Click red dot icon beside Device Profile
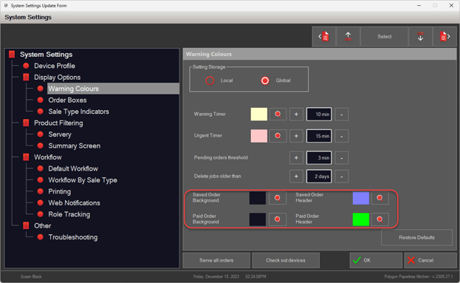The width and height of the screenshot is (460, 283). pos(26,66)
